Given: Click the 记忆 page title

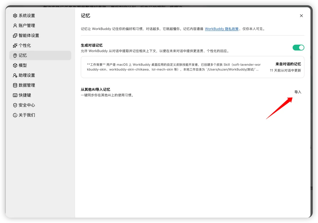Looking at the screenshot, I should coord(85,16).
